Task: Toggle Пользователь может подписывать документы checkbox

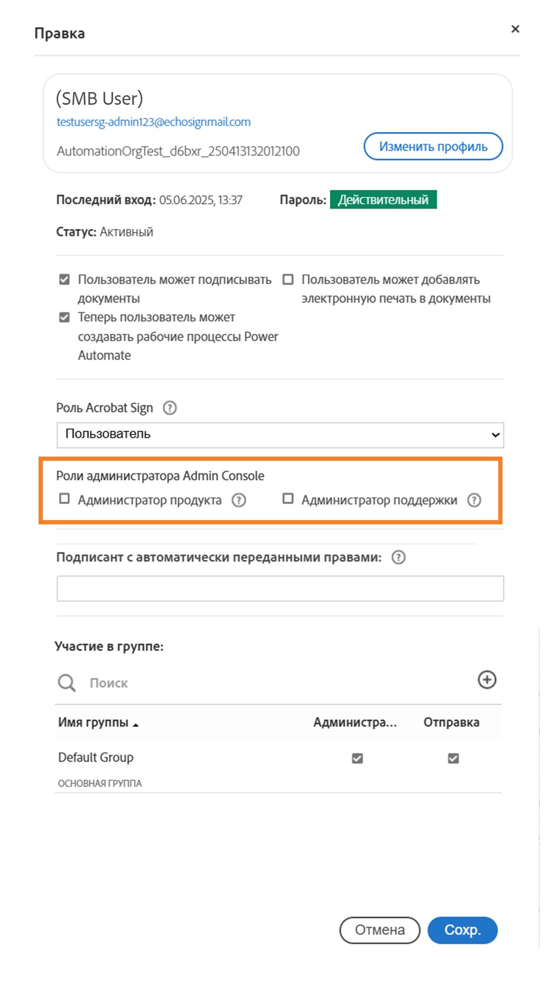Action: [64, 279]
